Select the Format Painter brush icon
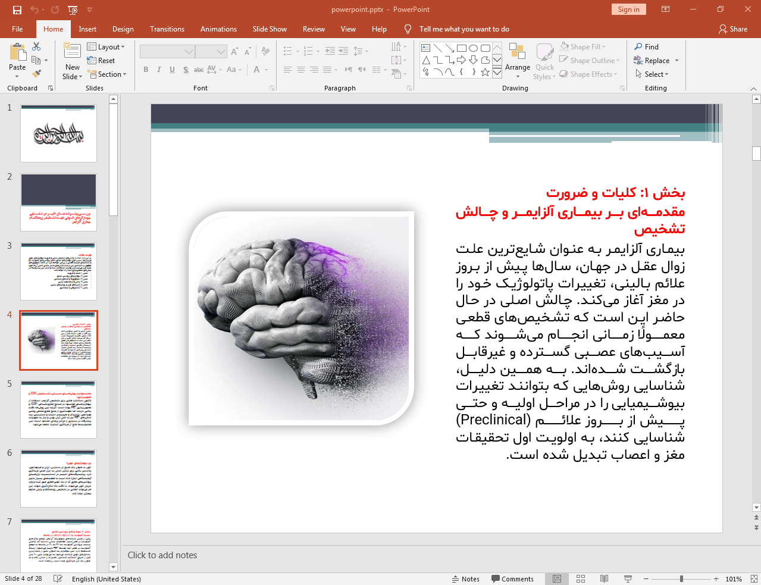 (36, 74)
